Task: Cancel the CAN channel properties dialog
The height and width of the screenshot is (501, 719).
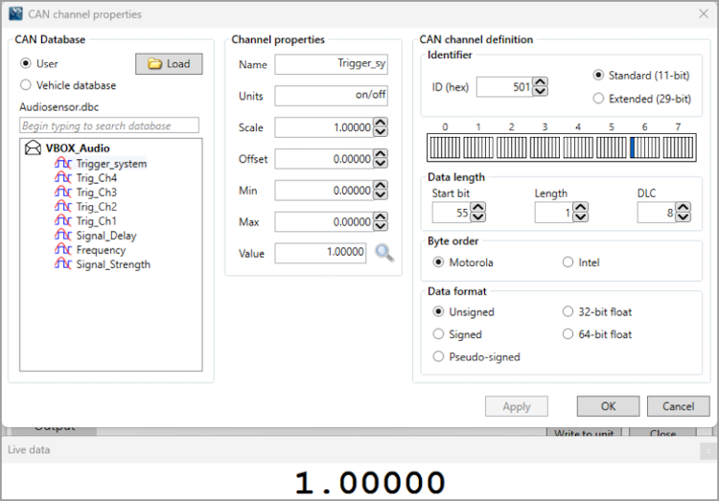Action: pos(678,406)
